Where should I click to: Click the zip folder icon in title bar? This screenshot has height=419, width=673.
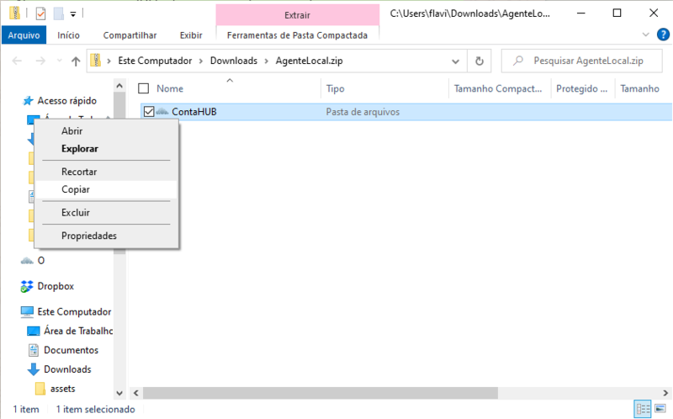pyautogui.click(x=14, y=13)
